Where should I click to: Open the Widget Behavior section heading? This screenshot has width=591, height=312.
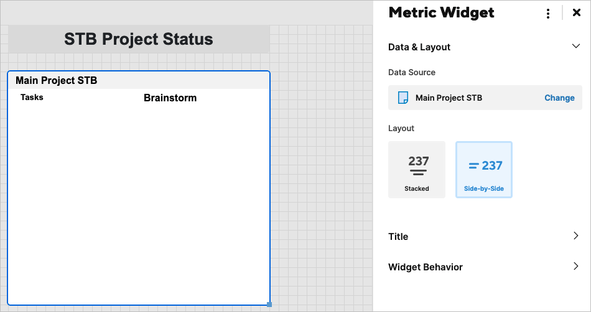click(426, 267)
